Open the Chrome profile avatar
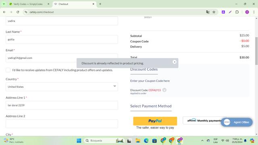Image resolution: width=258 pixels, height=145 pixels. (x=247, y=12)
